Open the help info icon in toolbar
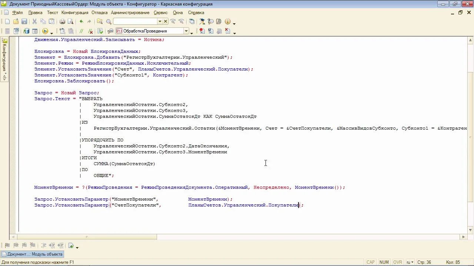474x266 pixels. pos(227,22)
